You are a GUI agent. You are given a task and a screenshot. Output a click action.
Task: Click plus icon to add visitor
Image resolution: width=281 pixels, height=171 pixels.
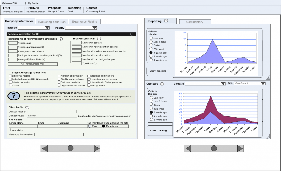(10, 130)
